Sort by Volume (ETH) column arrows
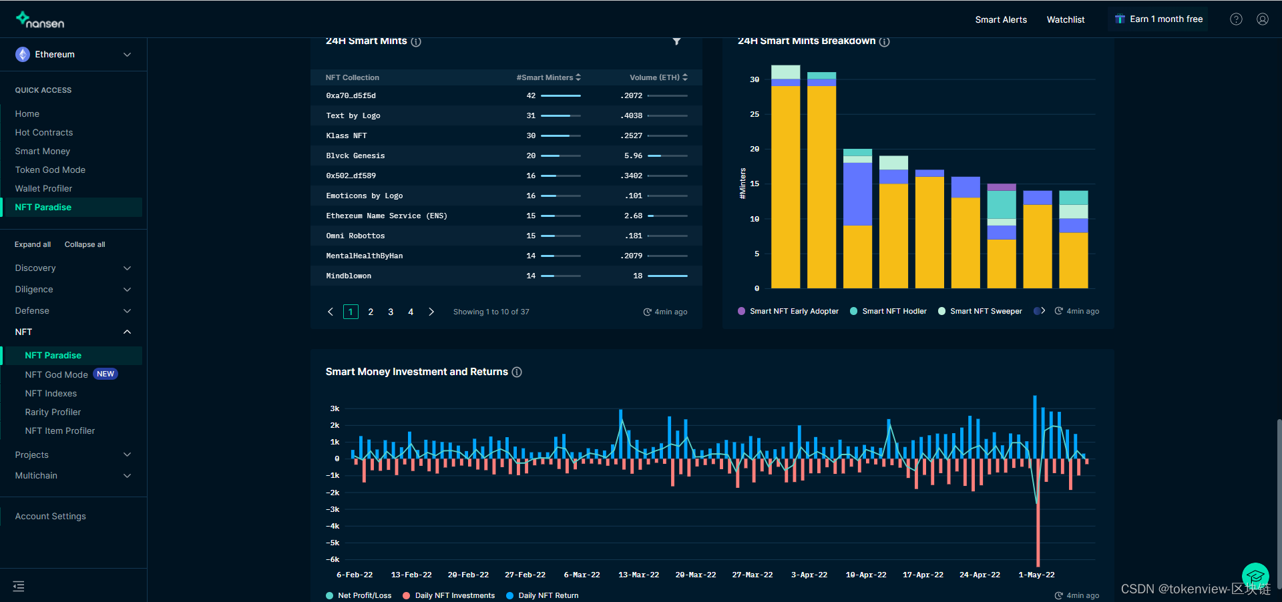 tap(685, 77)
